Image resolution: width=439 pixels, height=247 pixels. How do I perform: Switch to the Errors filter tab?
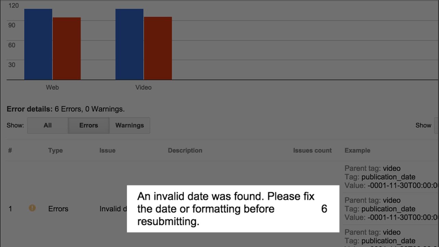tap(88, 126)
